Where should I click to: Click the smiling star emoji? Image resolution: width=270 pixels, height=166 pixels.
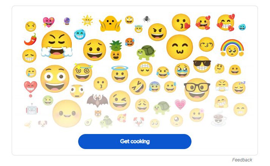pos(87,21)
